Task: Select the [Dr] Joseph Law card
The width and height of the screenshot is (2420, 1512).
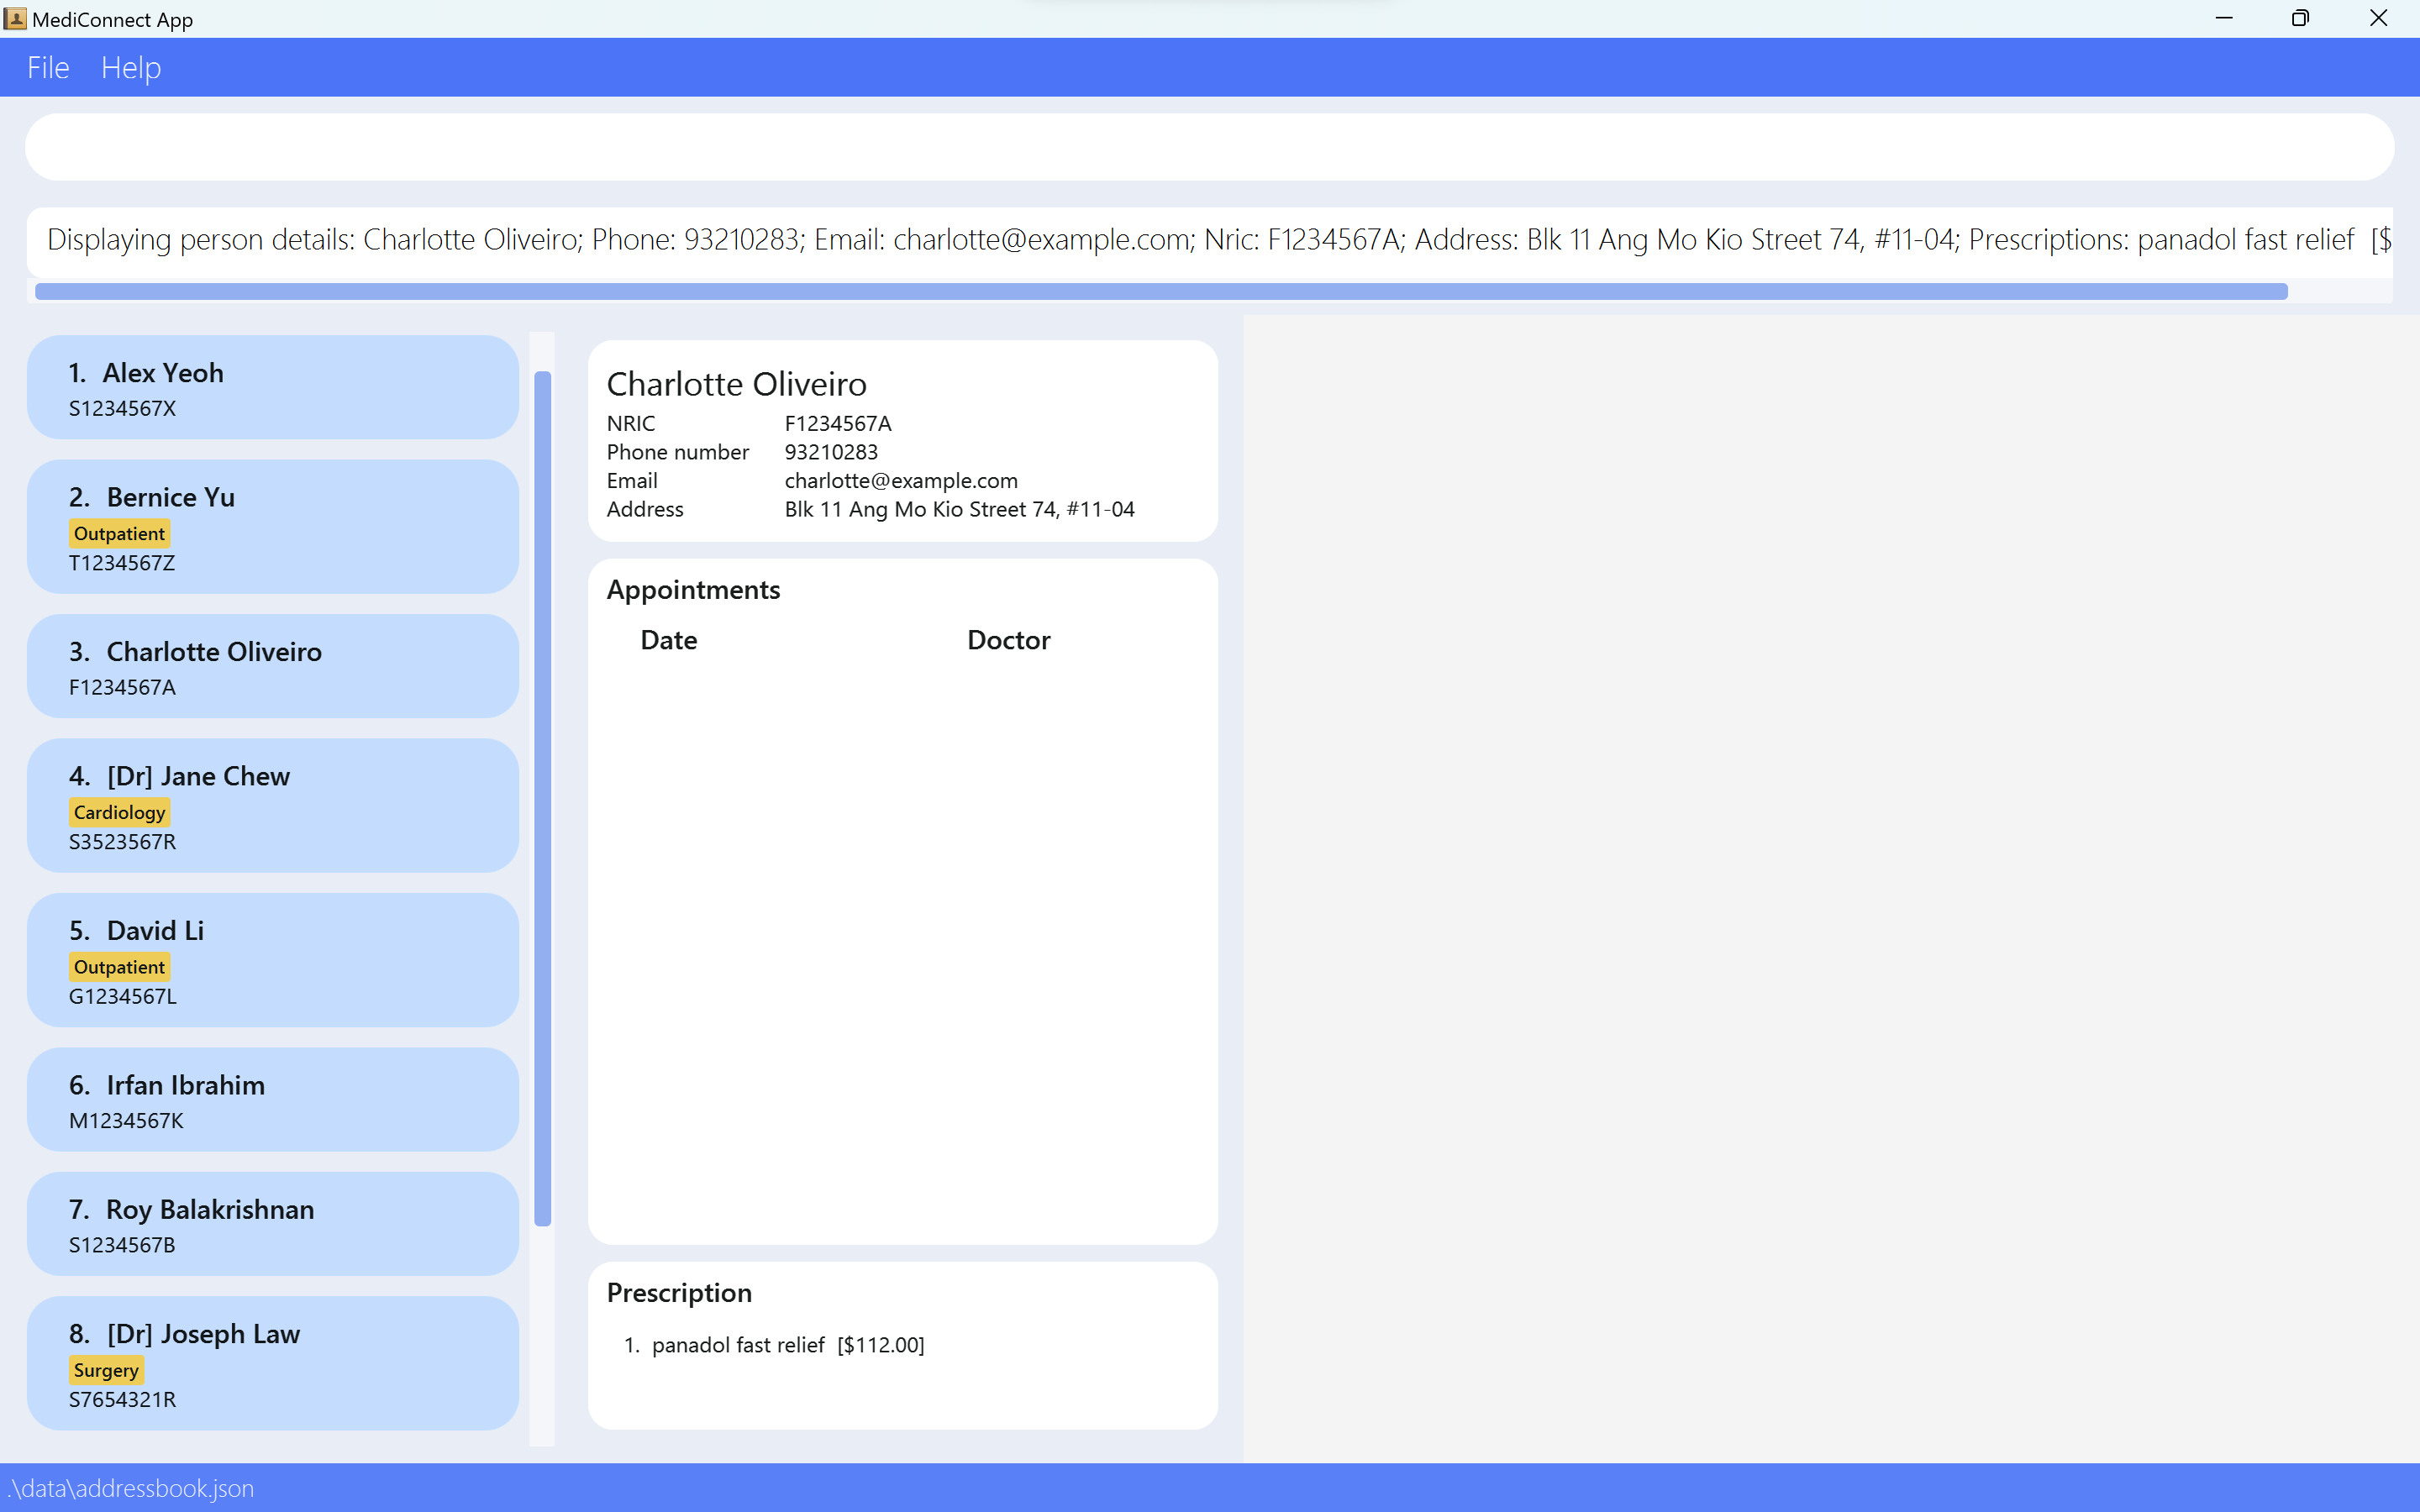Action: click(272, 1363)
